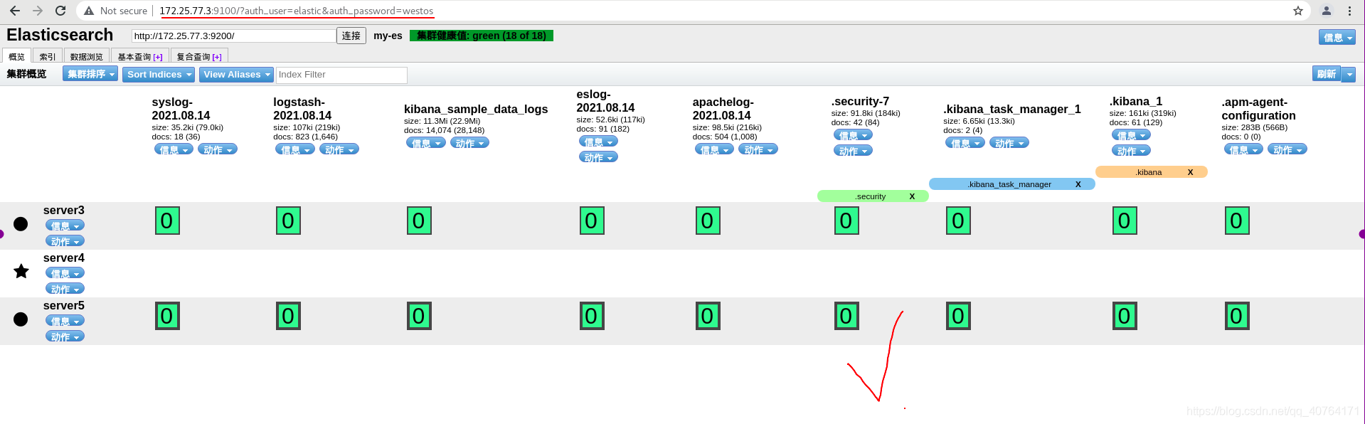Viewport: 1365px width, 424px height.
Task: Switch to the 基本查询 tab
Action: (140, 56)
